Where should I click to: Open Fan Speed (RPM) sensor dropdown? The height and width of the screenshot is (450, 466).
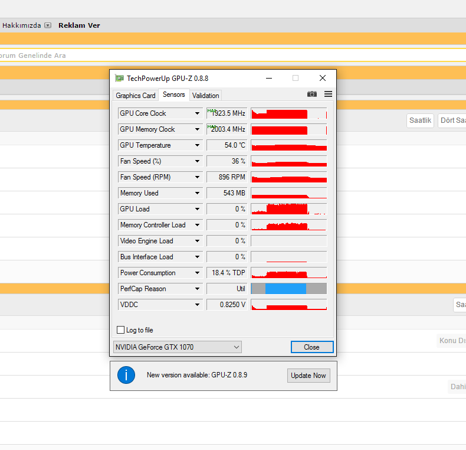197,177
